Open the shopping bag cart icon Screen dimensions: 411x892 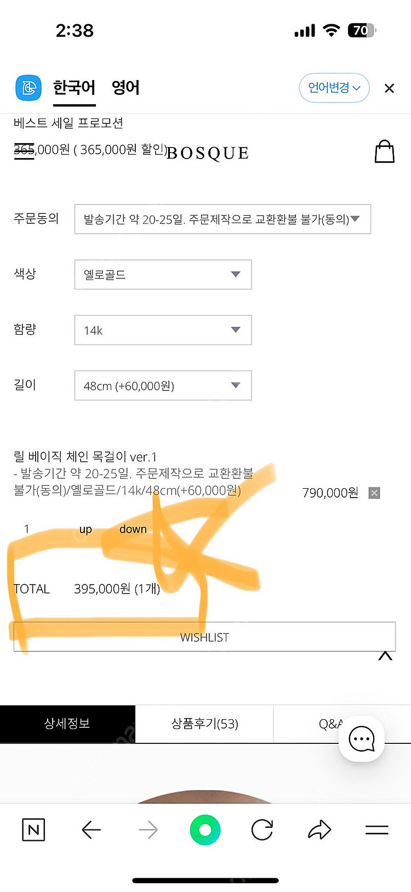pyautogui.click(x=384, y=151)
